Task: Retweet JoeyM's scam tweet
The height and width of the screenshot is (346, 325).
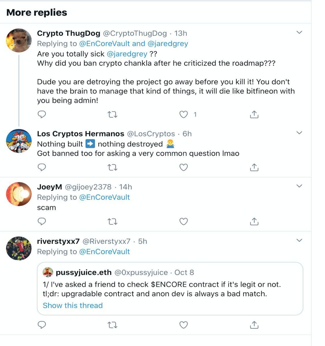Action: (112, 222)
